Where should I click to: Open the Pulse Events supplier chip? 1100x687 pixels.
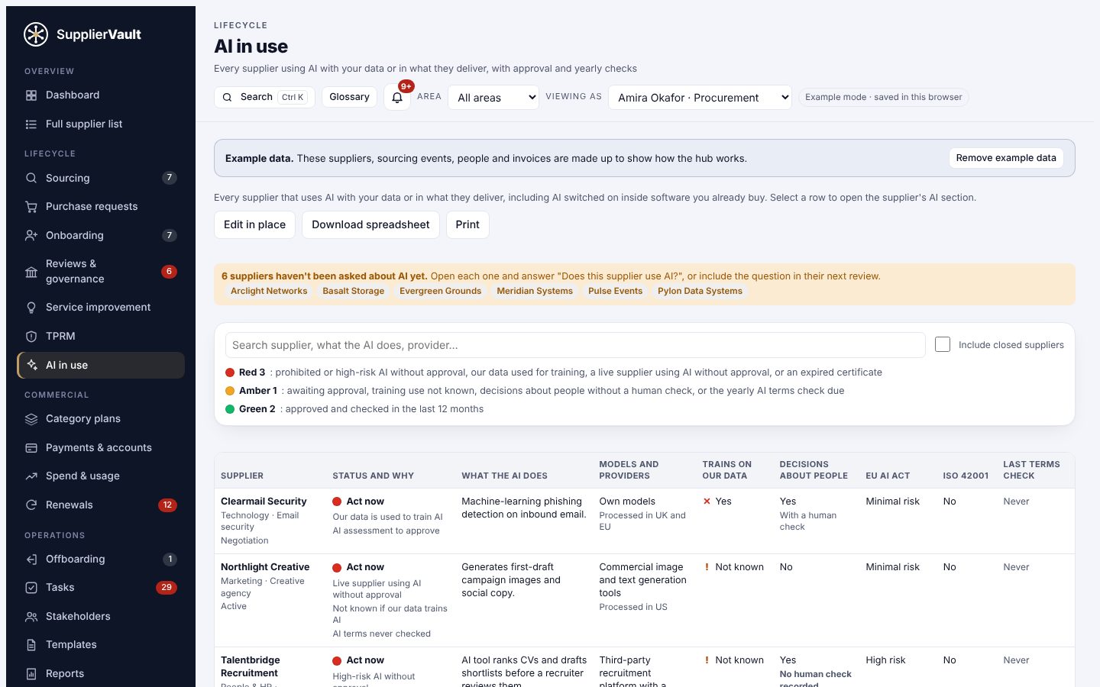coord(616,291)
